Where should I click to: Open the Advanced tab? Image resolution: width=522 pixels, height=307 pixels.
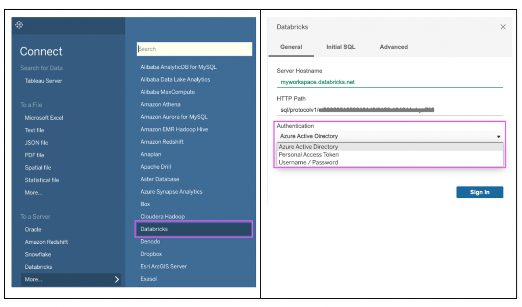click(x=394, y=47)
